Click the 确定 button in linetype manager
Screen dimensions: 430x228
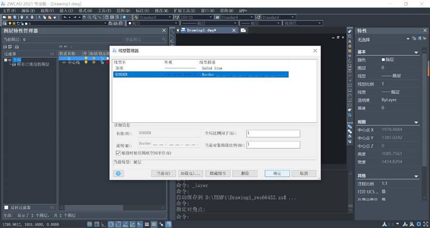pos(277,173)
